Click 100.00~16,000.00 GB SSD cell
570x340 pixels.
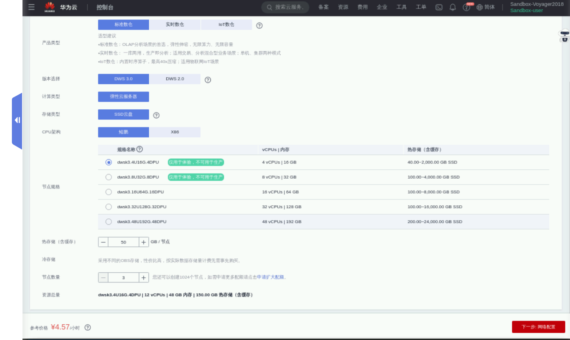click(435, 207)
